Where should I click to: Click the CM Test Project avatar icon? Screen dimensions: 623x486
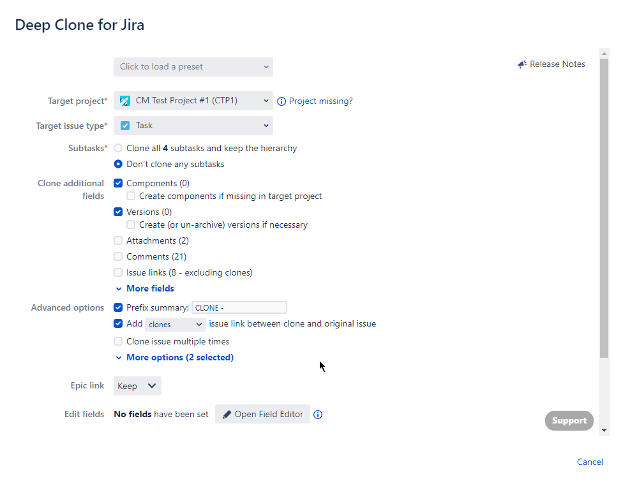click(123, 101)
